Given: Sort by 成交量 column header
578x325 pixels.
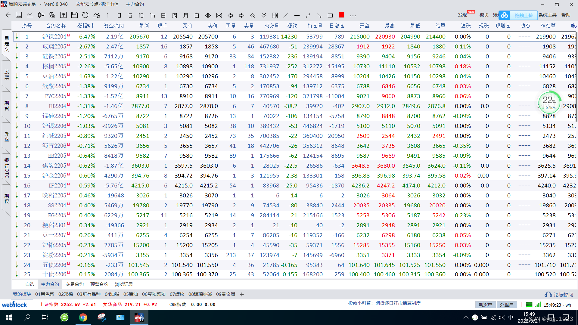Looking at the screenshot, I should point(272,26).
